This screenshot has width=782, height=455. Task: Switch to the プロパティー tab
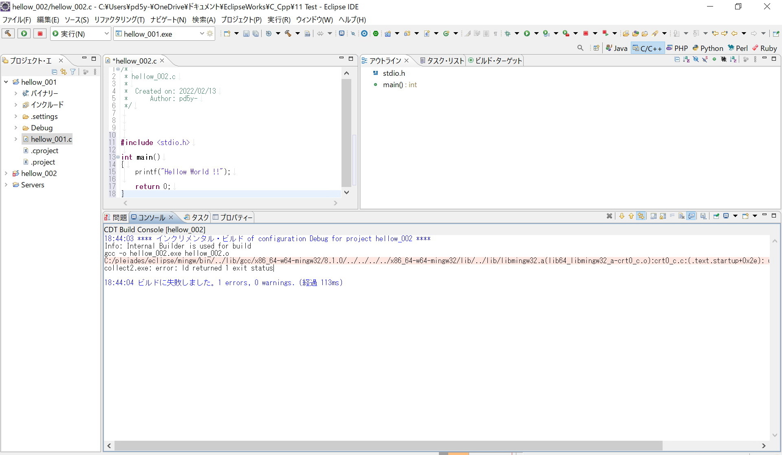point(233,218)
